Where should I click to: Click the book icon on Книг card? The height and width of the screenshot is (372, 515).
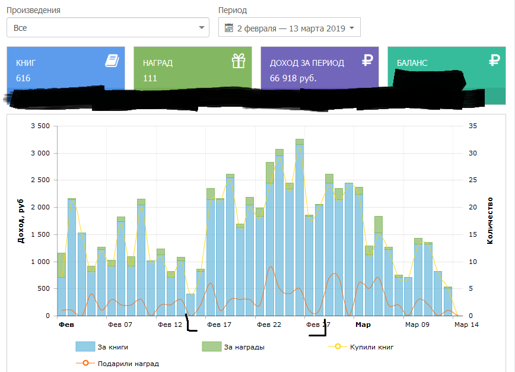[x=112, y=61]
